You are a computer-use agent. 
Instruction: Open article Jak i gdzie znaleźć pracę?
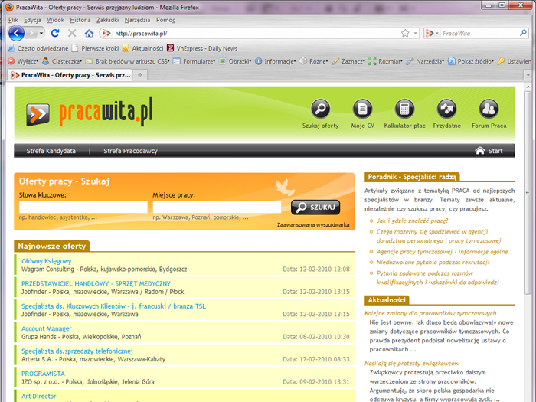click(412, 221)
